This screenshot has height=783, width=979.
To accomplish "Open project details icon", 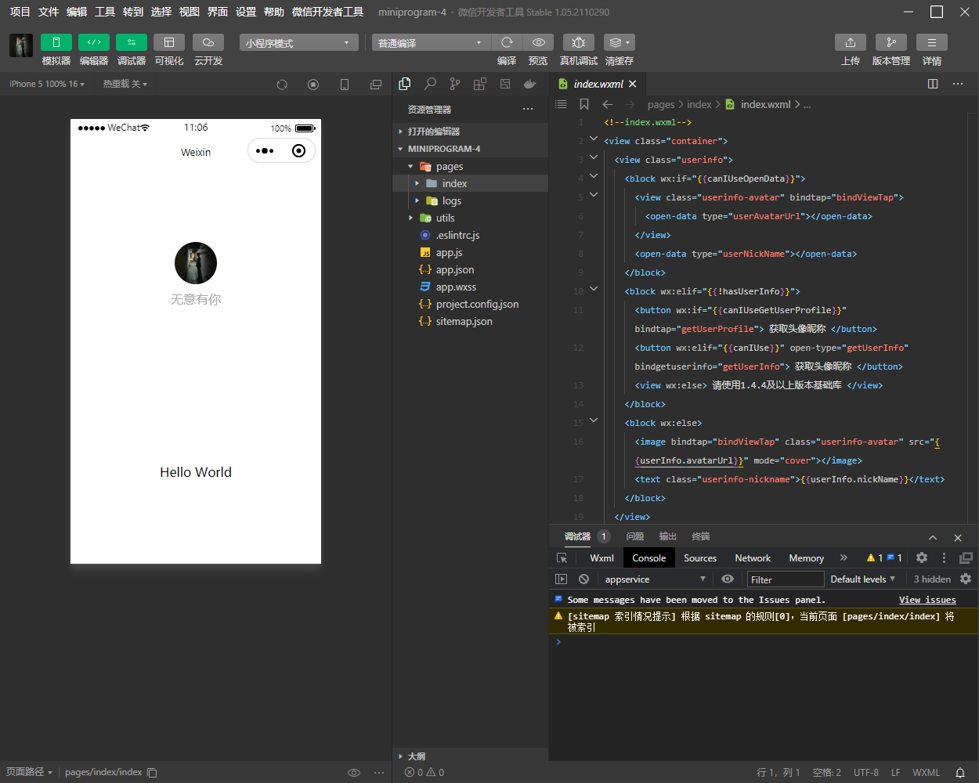I will tap(932, 42).
